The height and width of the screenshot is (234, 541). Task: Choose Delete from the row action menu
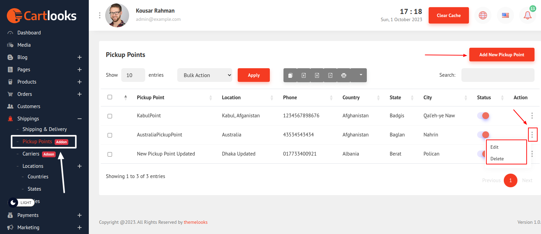click(x=497, y=159)
